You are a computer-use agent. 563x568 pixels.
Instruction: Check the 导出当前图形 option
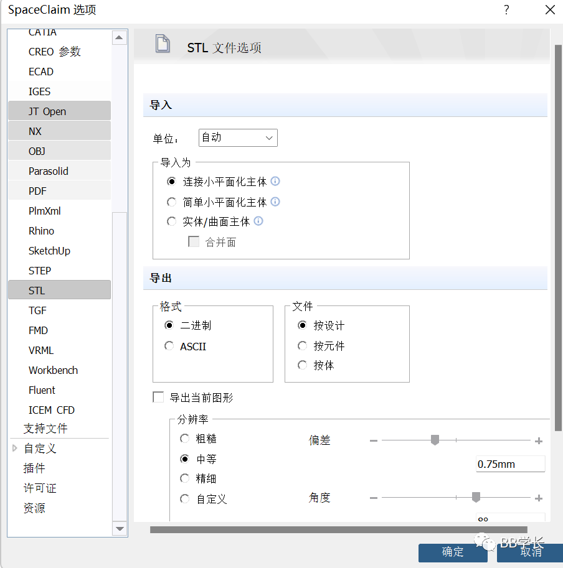(x=158, y=397)
